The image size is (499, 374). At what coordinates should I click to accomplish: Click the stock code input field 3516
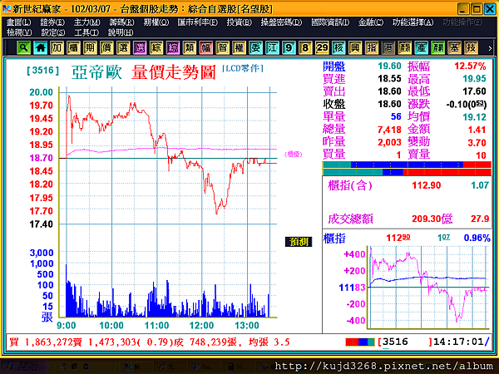(405, 342)
